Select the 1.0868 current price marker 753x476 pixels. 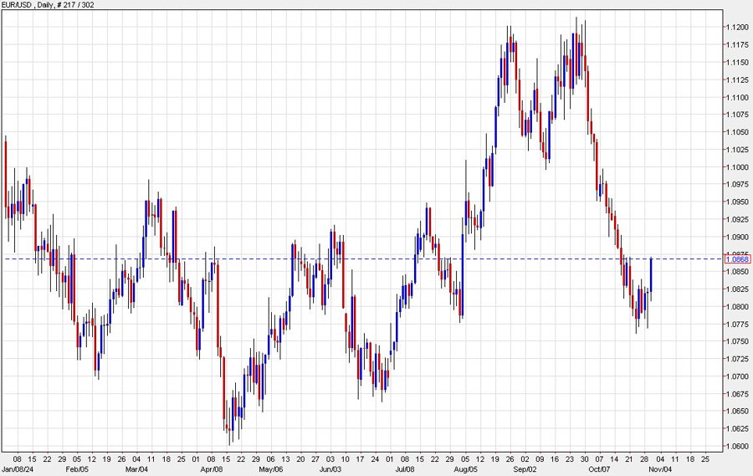738,259
